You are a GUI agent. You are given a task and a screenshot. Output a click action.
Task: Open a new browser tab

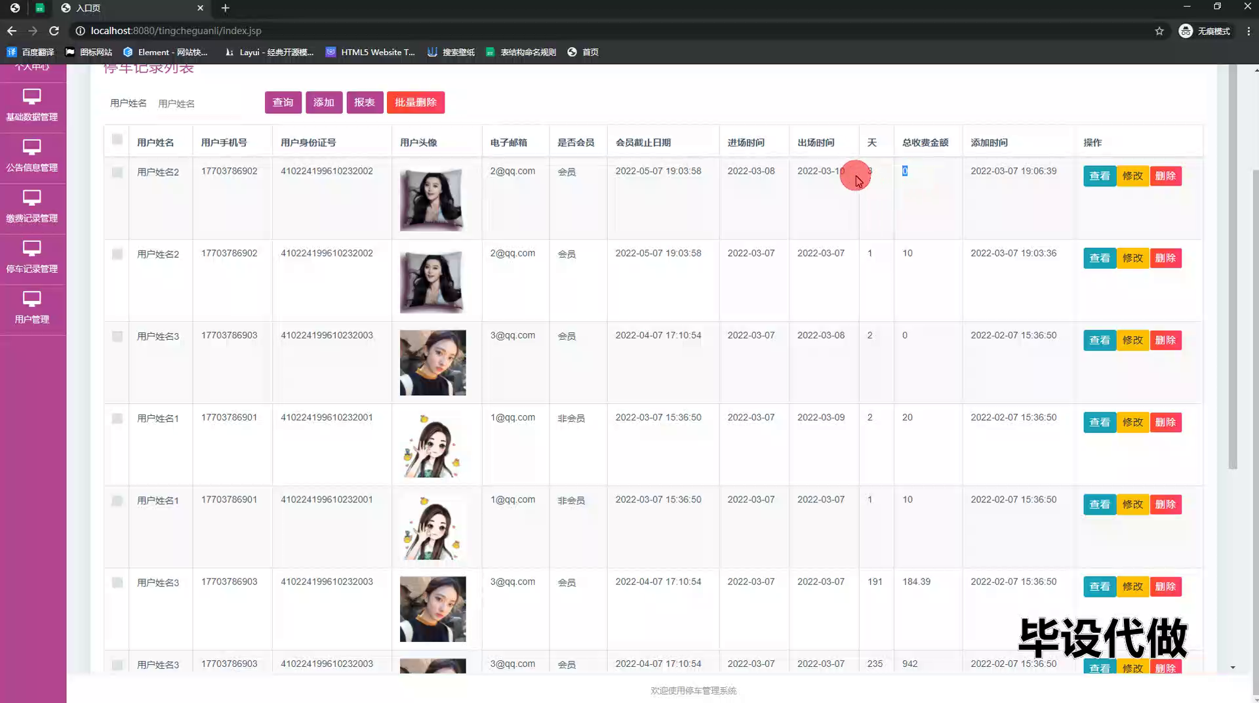click(225, 8)
